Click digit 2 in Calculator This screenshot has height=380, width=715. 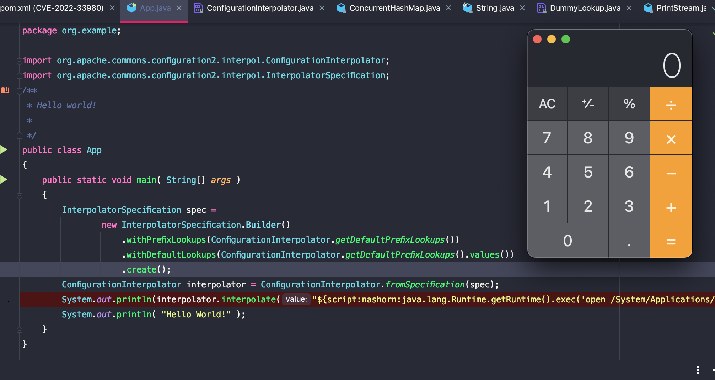[588, 206]
